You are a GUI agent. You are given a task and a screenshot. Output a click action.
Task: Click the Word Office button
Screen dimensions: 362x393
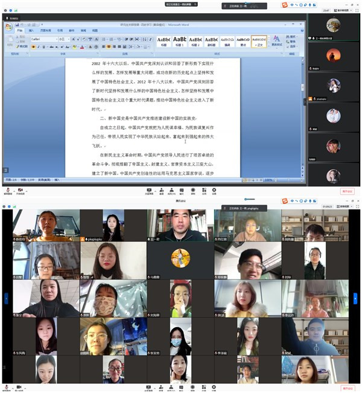click(8, 27)
